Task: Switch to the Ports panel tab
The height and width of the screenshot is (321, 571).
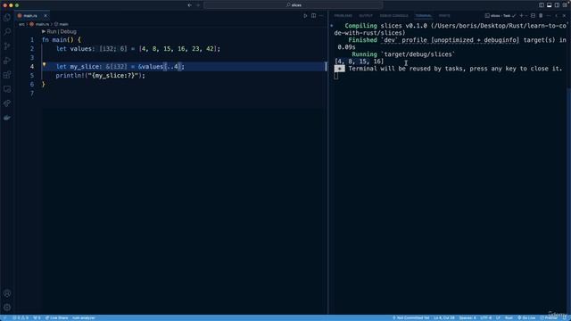Action: tap(444, 16)
